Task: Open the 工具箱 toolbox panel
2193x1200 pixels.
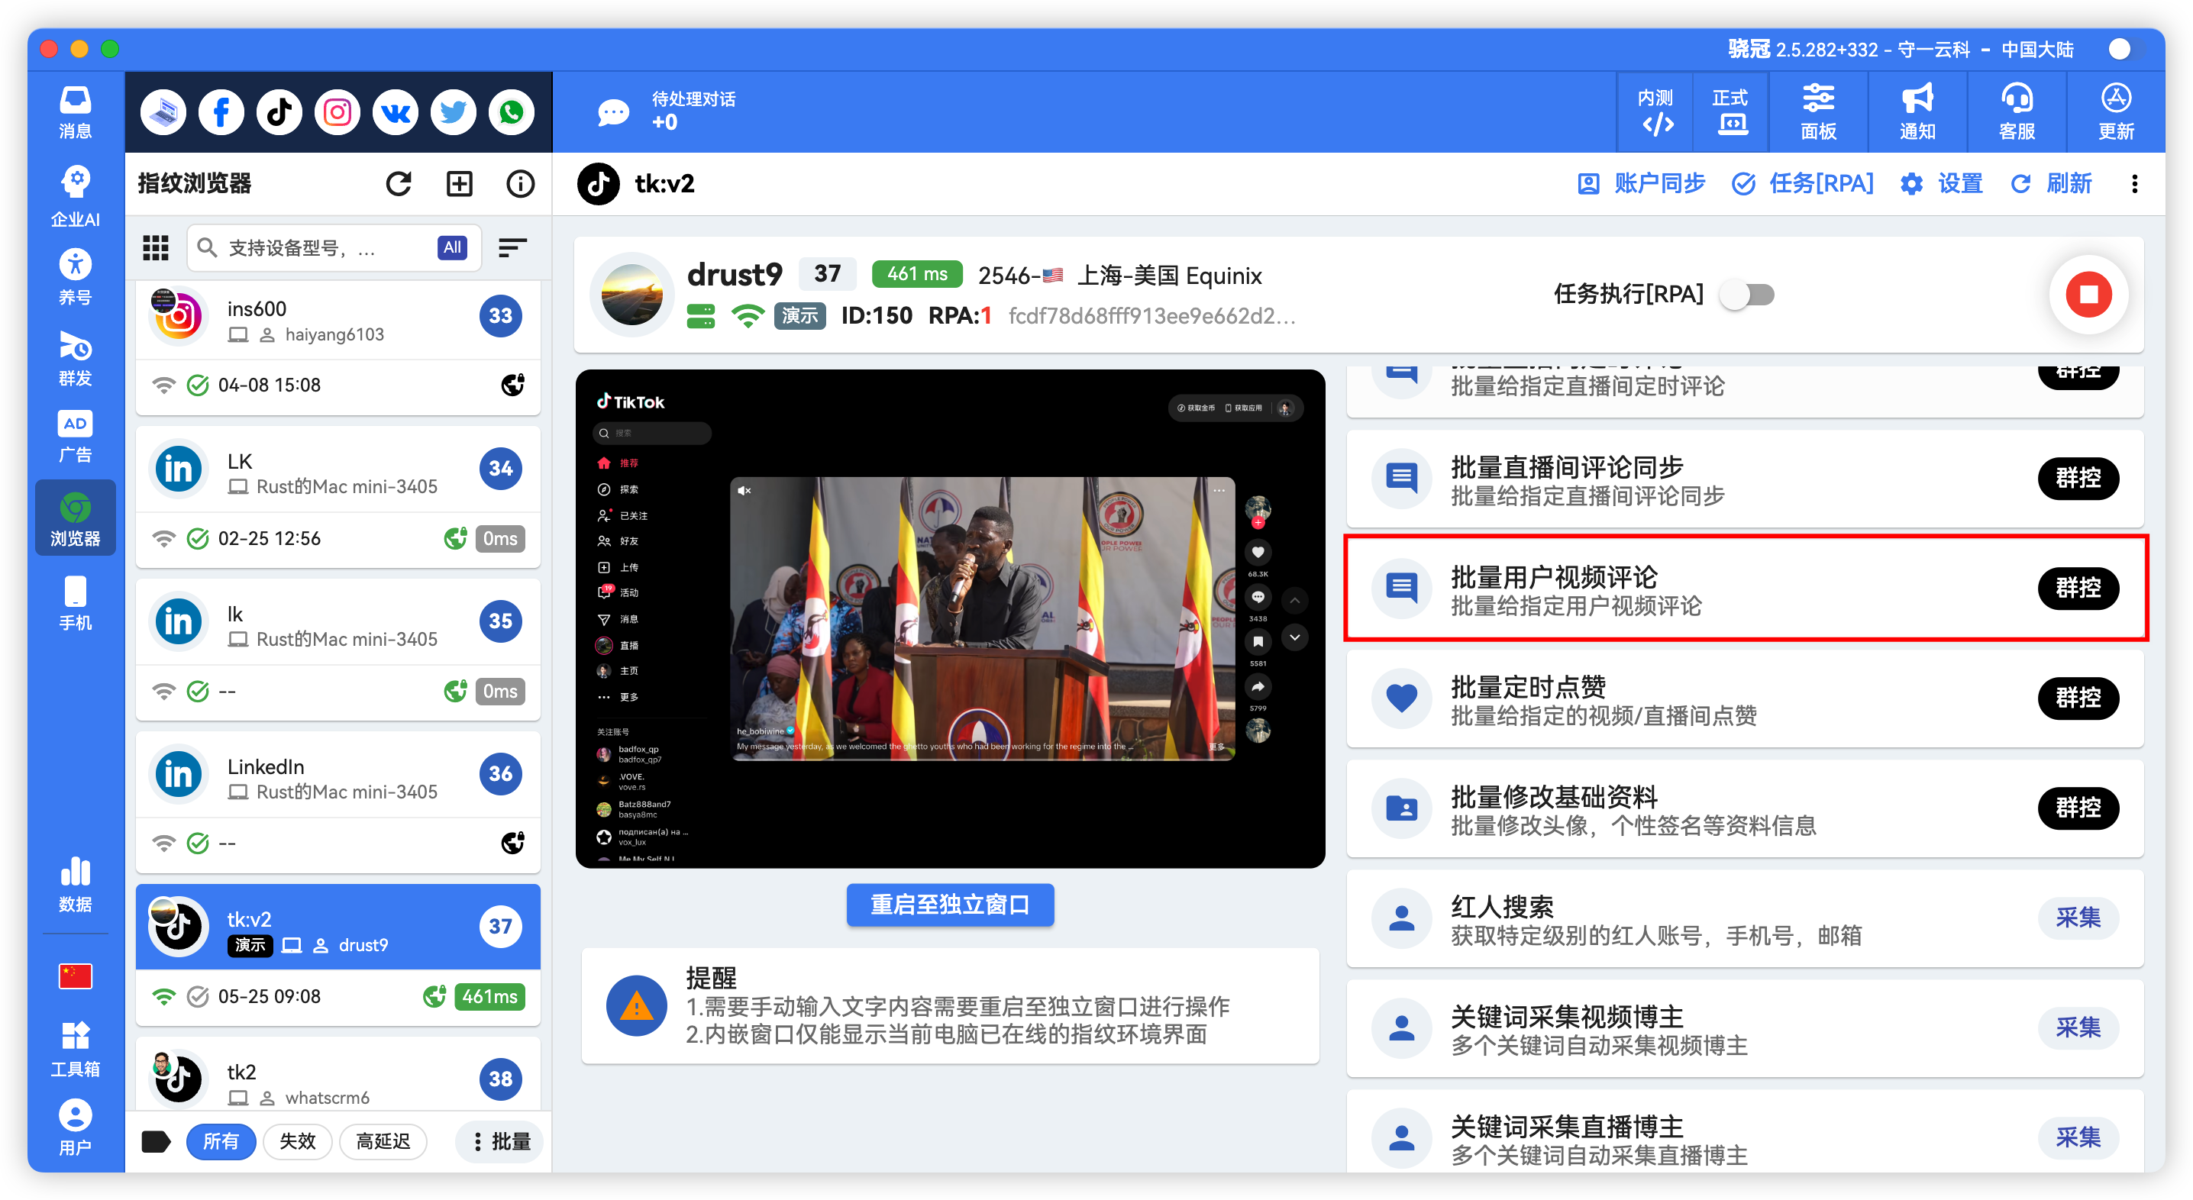Action: pos(75,1047)
